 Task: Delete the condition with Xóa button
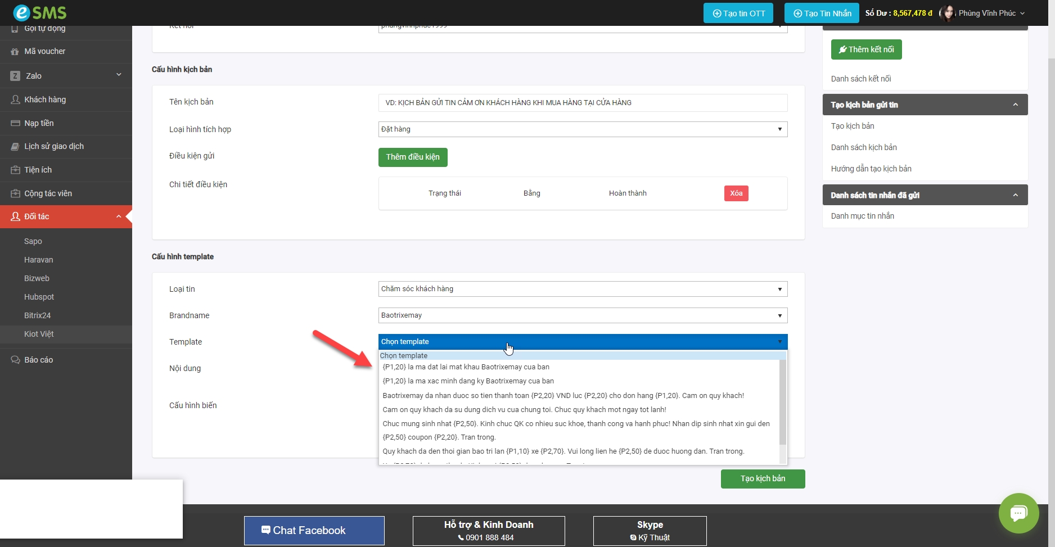coord(736,193)
